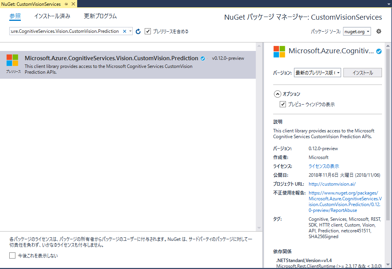Select the CustomVision.Prediction package row
This screenshot has width=392, height=269.
coord(128,65)
